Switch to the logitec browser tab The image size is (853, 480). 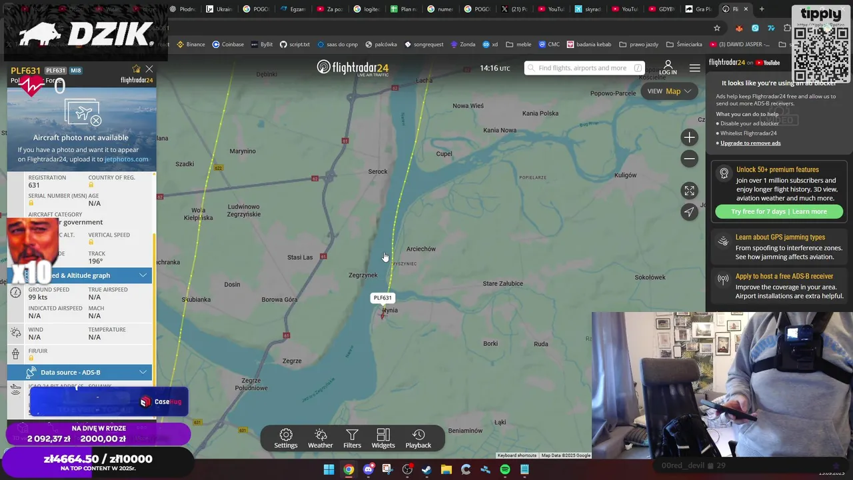coord(367,9)
